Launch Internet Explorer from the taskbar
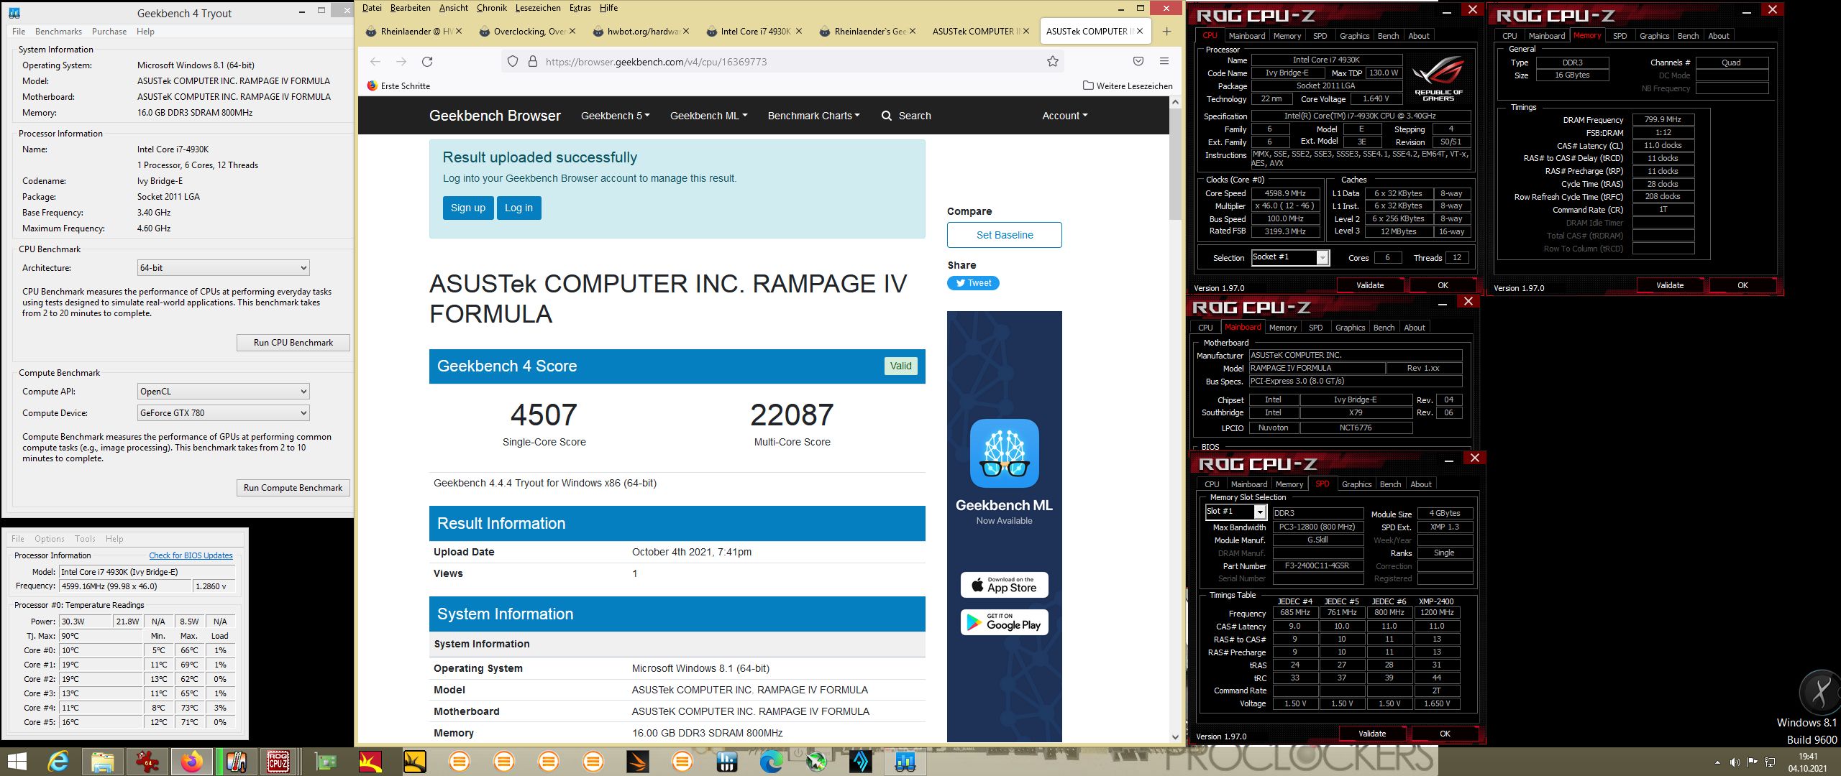 pos(58,762)
